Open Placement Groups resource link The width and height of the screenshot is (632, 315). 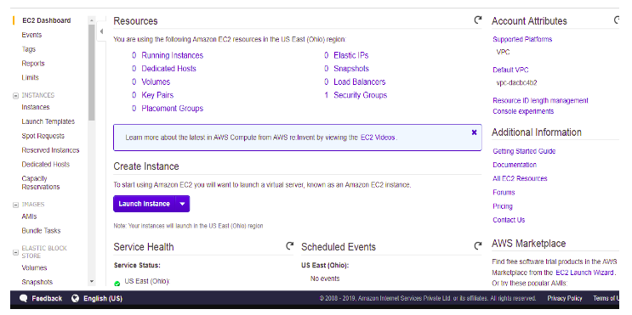click(172, 109)
